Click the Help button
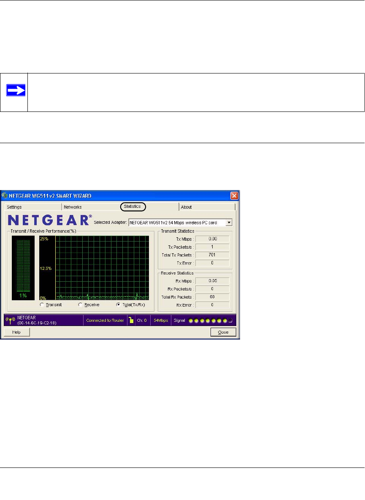 point(16,332)
